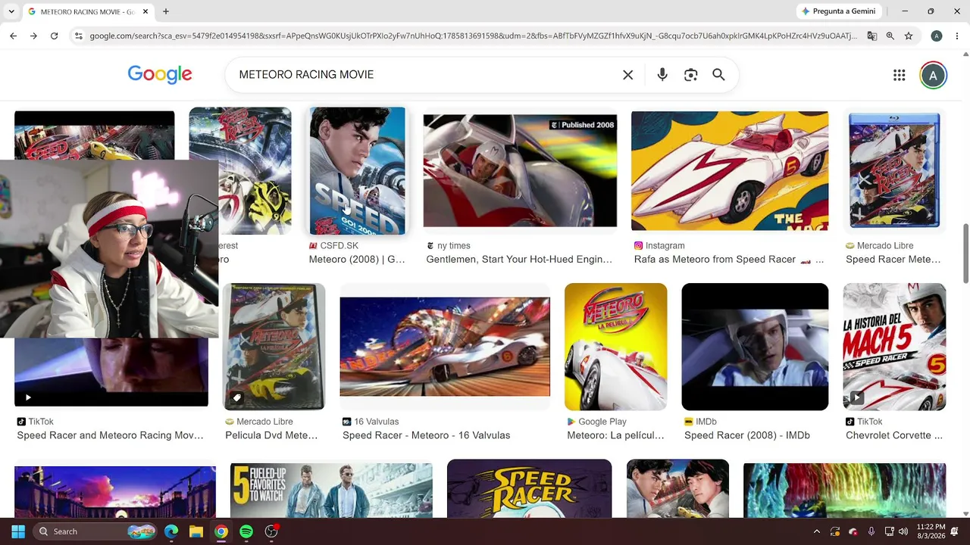This screenshot has width=970, height=545.
Task: Open the La Historia del Mach 5 thumbnail
Action: pos(894,347)
